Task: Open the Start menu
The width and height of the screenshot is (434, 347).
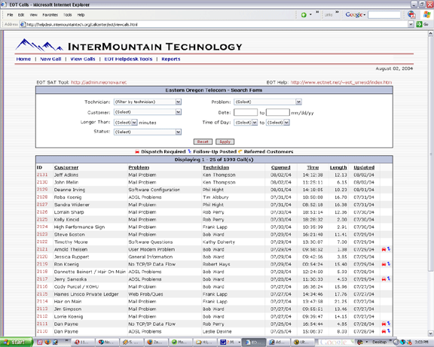Action: pos(16,342)
